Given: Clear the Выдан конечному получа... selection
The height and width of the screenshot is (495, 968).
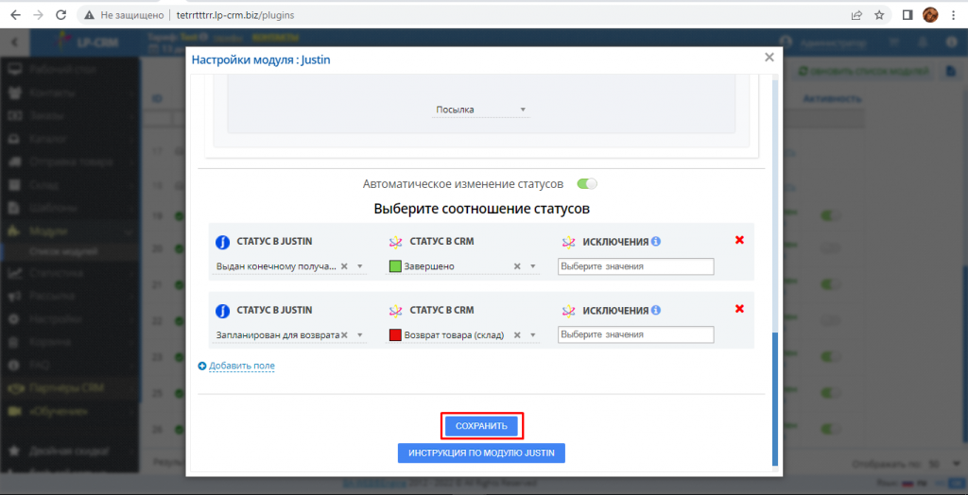Looking at the screenshot, I should [344, 266].
